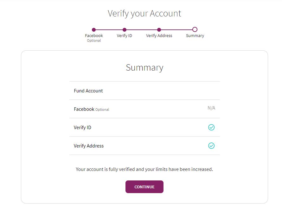Click the Verify ID green checkmark icon
282x220 pixels.
[x=211, y=127]
